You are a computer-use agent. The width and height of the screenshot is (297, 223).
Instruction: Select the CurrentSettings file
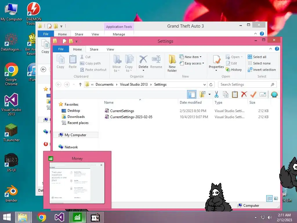click(x=122, y=111)
